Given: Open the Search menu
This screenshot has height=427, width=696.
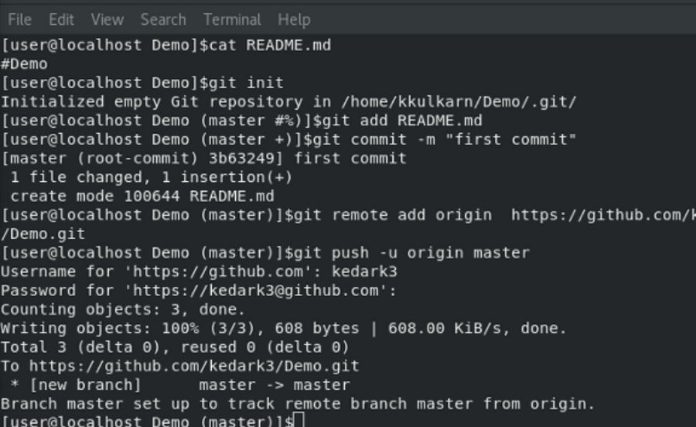Looking at the screenshot, I should tap(163, 19).
